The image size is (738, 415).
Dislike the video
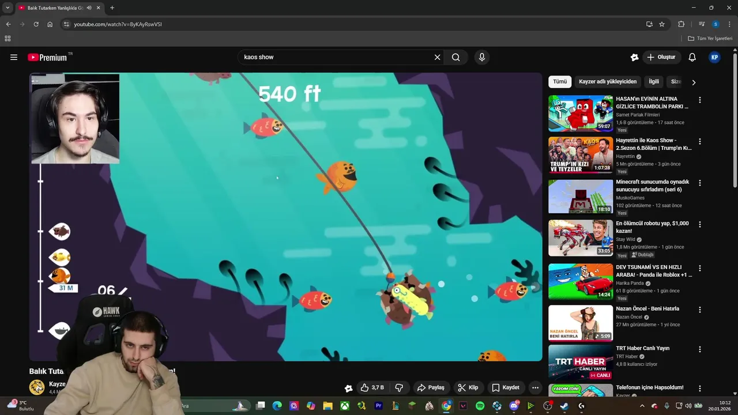click(x=399, y=387)
